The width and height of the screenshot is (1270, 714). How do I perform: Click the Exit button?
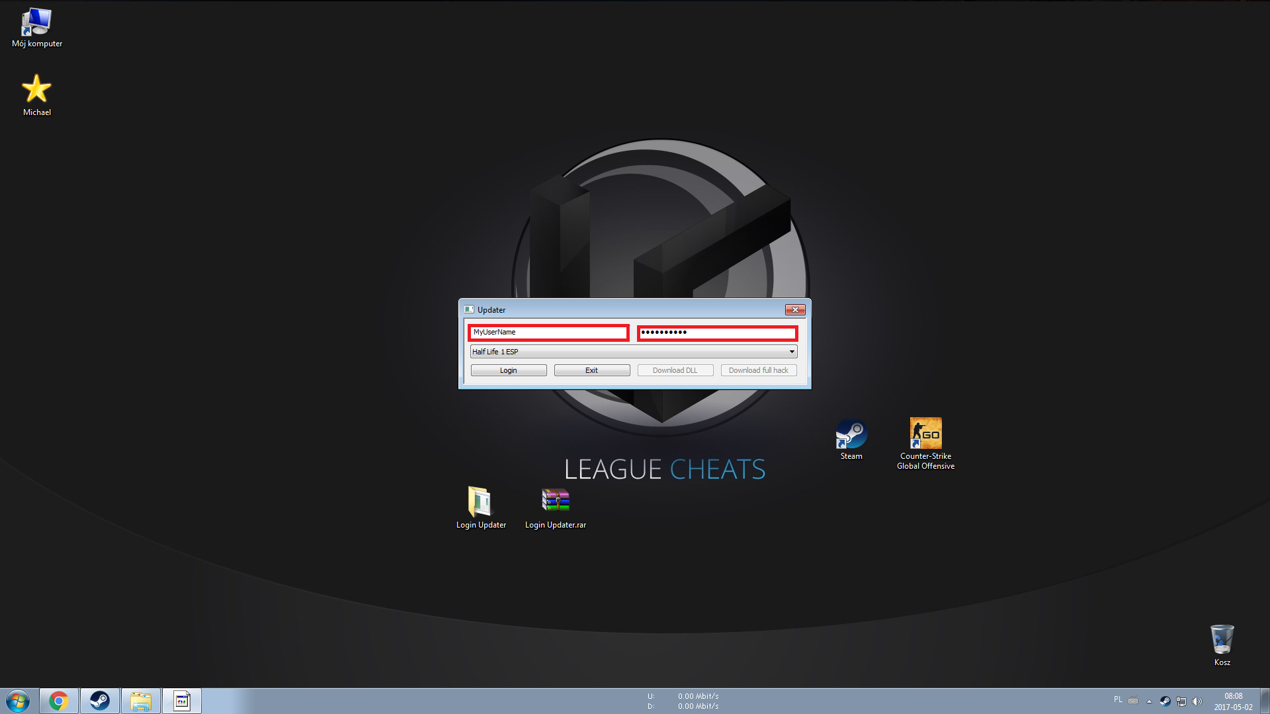(591, 370)
